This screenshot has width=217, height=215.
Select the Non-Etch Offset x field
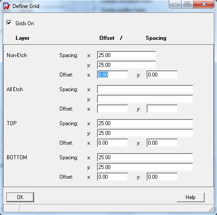coord(112,75)
